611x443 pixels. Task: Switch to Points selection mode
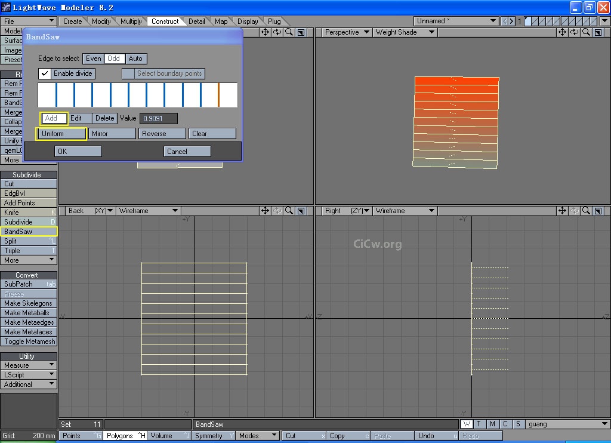(x=81, y=436)
